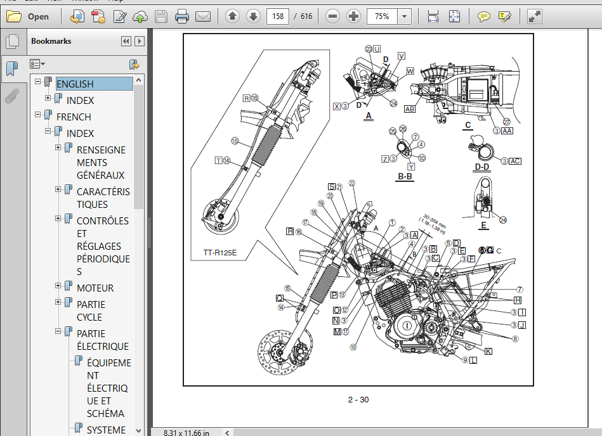This screenshot has width=602, height=436.
Task: Open the bookmark options menu
Action: [x=37, y=64]
